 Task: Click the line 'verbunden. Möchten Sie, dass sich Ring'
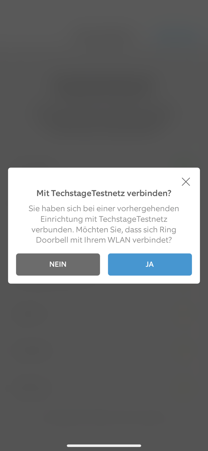pyautogui.click(x=104, y=229)
